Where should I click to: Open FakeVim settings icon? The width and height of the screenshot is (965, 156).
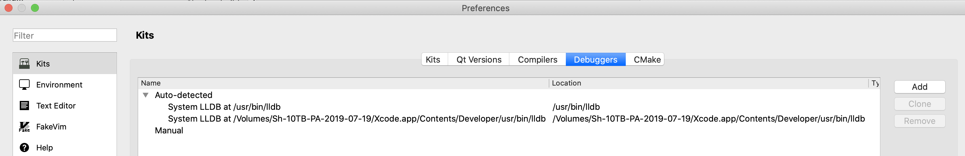point(24,127)
